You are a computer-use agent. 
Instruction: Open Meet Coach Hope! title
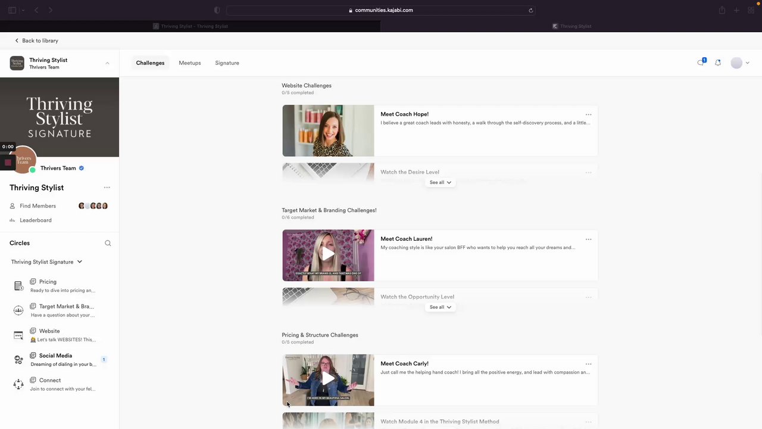[x=404, y=114]
